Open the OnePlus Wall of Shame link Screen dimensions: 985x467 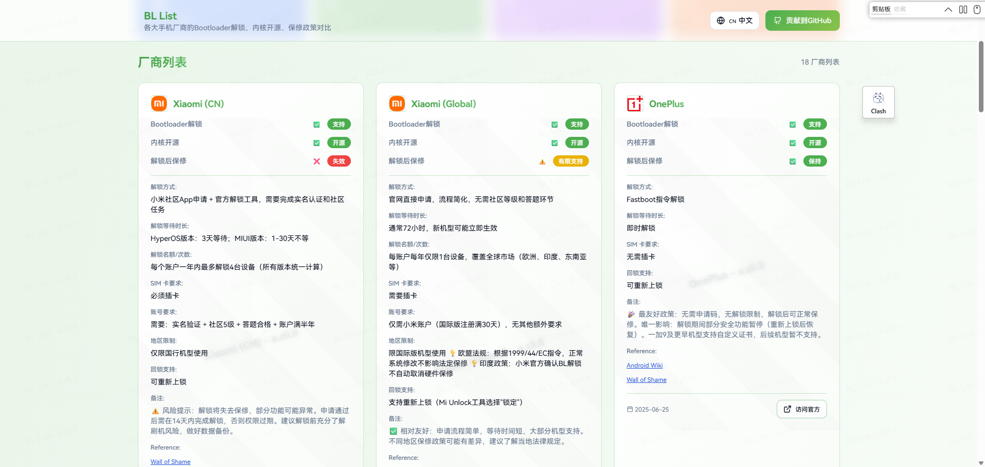pos(646,380)
